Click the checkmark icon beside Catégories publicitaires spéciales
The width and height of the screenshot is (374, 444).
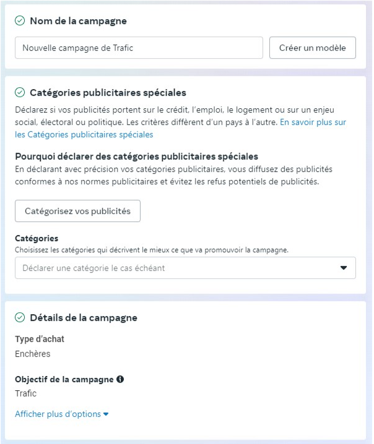point(20,93)
